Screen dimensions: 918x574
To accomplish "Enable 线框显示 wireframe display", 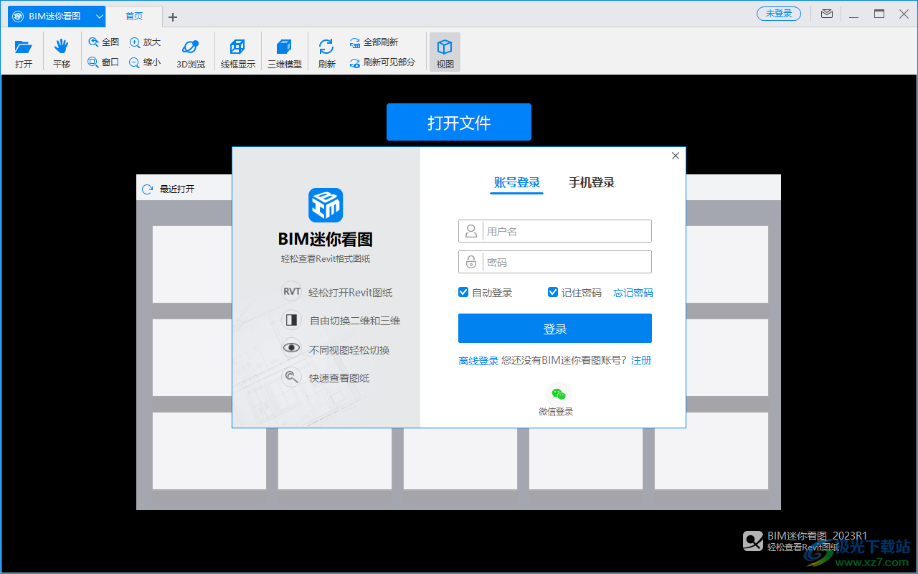I will (237, 51).
